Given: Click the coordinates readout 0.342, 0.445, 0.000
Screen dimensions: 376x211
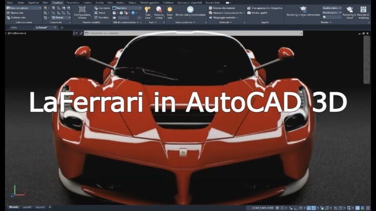Looking at the screenshot, I should pos(263,208).
